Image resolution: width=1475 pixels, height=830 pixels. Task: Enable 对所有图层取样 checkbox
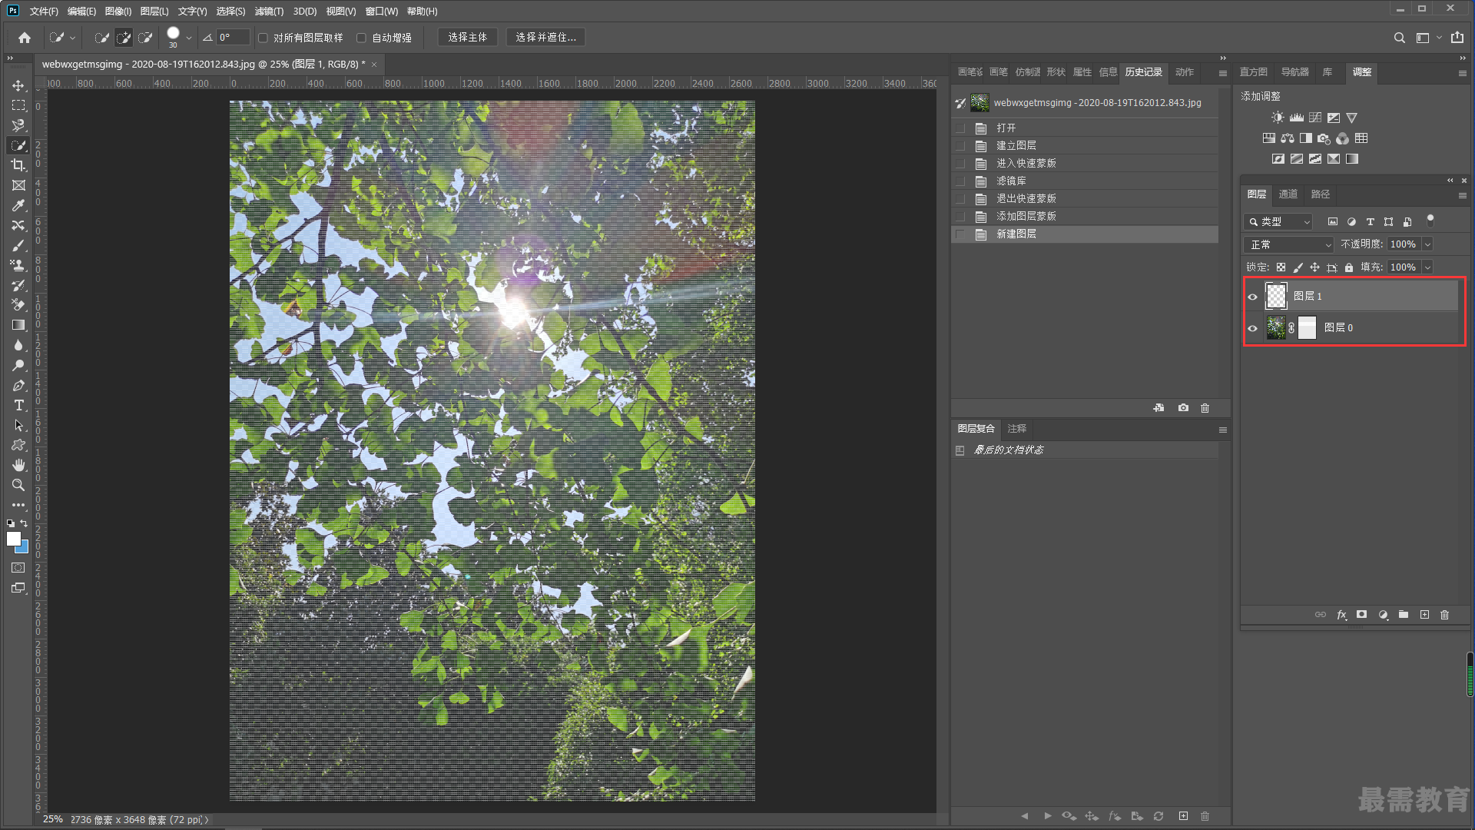[x=263, y=38]
